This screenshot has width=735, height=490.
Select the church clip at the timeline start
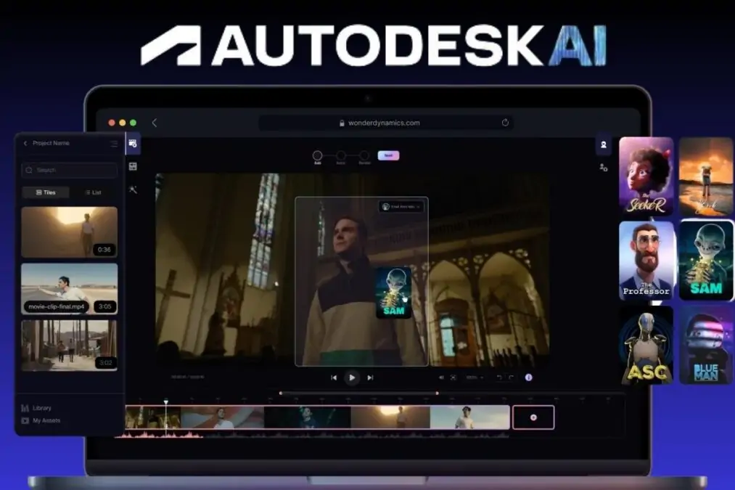[x=153, y=417]
